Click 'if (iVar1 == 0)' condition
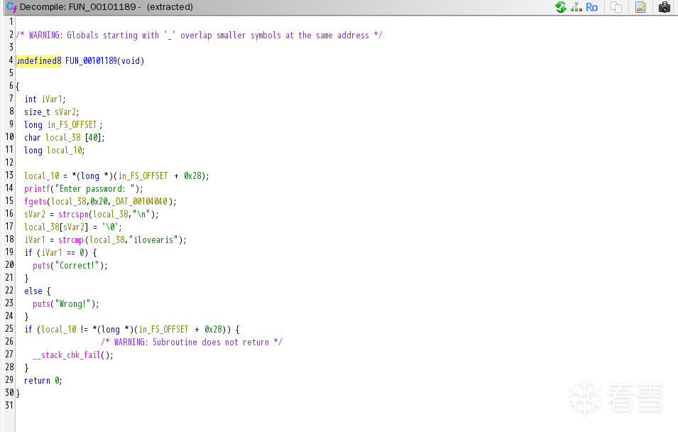 tap(56, 252)
